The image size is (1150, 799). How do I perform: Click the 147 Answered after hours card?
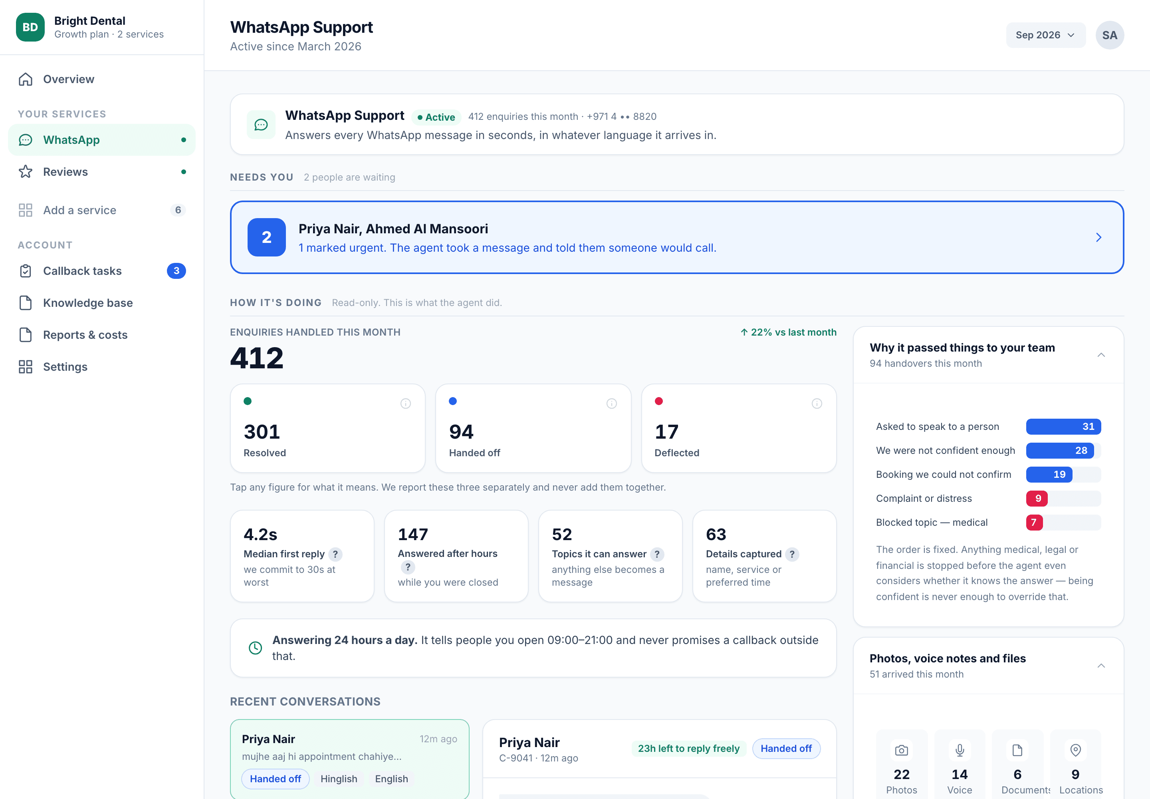(456, 556)
